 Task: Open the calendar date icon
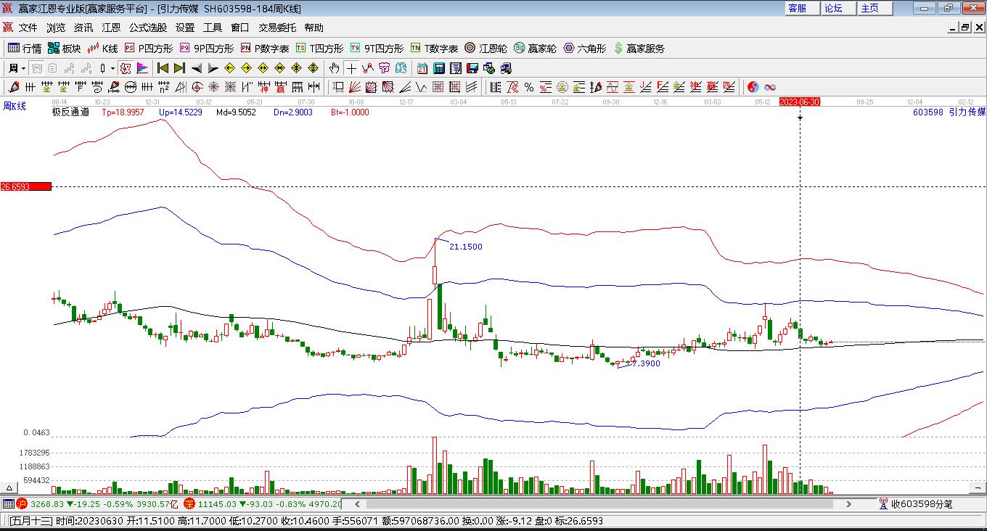[x=422, y=68]
